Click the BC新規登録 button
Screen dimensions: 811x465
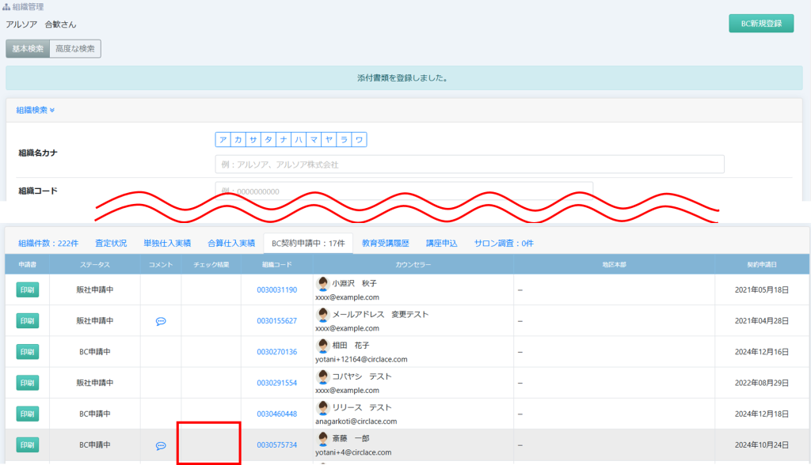pos(760,24)
